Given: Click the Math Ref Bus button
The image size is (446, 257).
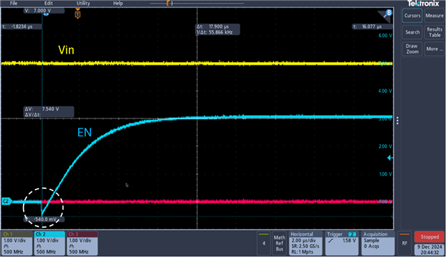Looking at the screenshot, I should (279, 243).
